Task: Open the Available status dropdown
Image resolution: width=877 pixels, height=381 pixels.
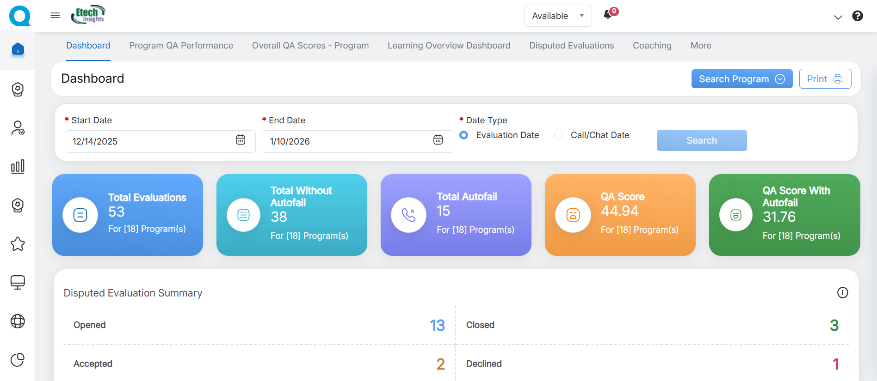Action: click(557, 16)
